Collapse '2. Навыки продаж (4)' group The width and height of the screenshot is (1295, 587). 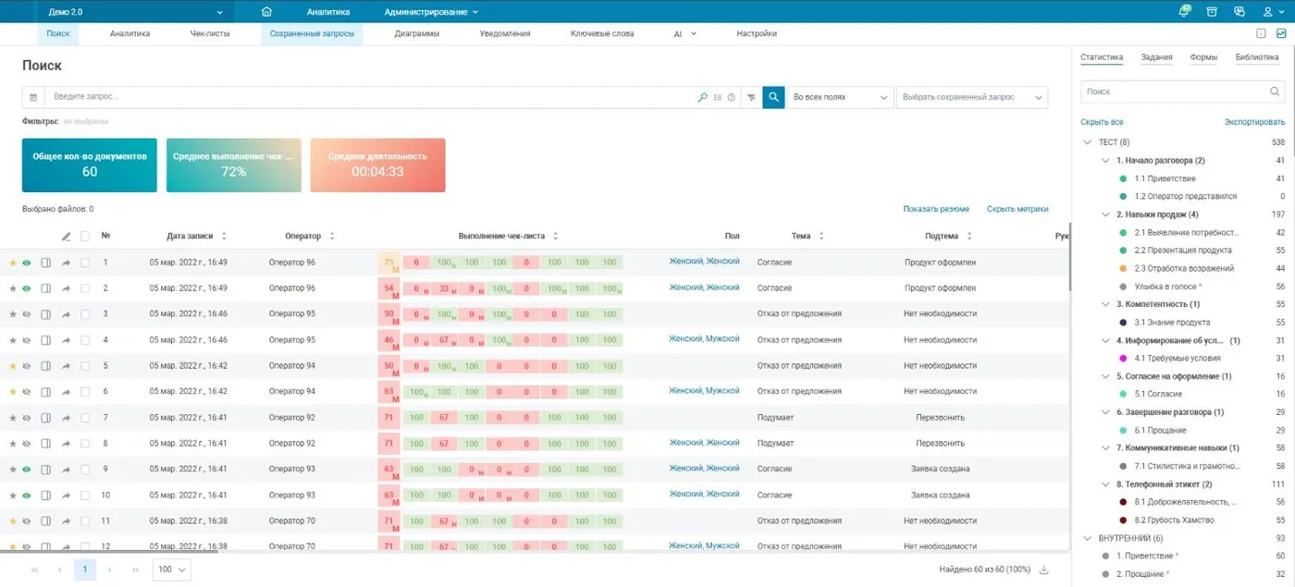point(1106,214)
